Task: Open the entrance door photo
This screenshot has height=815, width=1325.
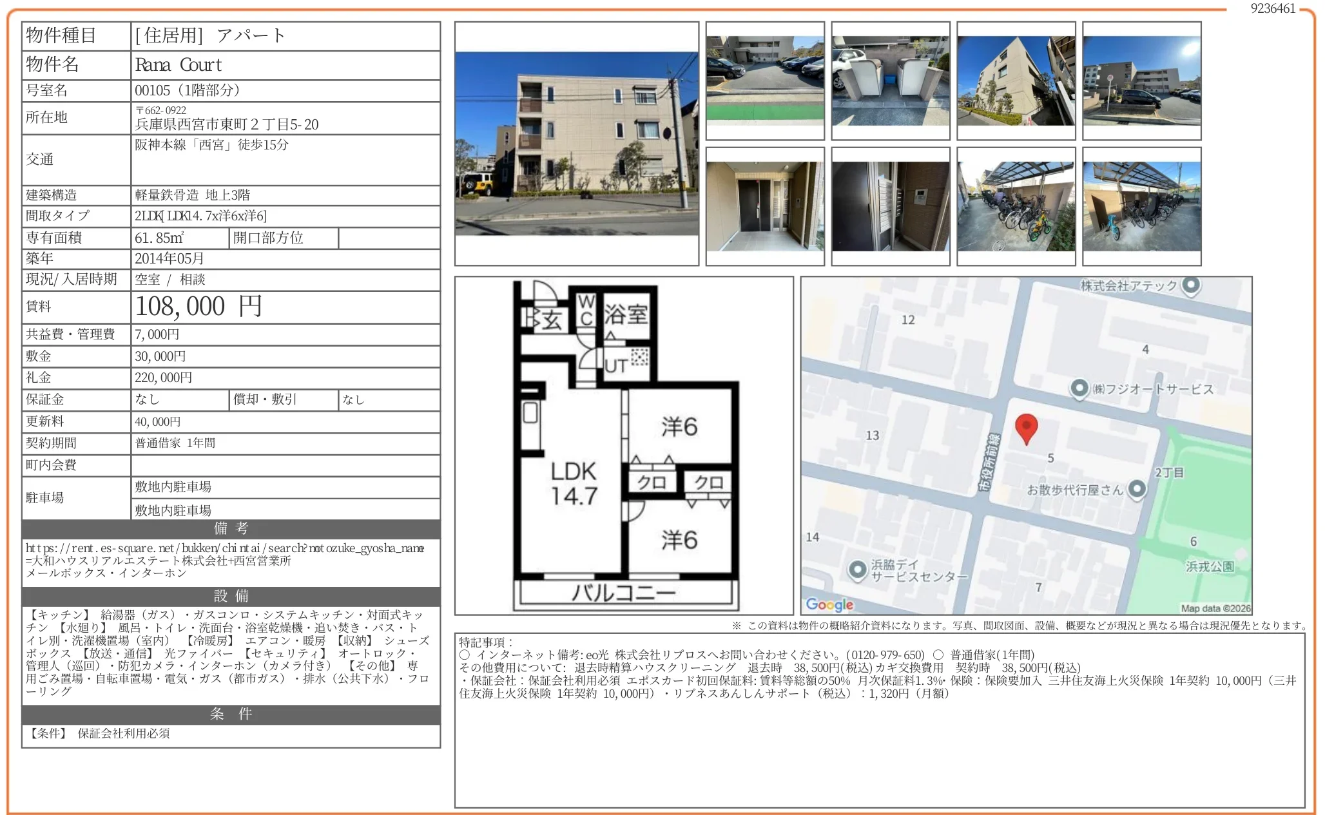Action: pos(764,206)
